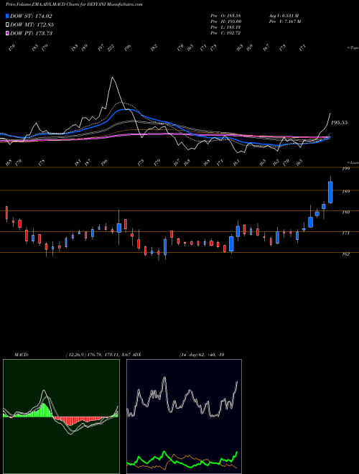Open the green MACD histogram panel
This screenshot has width=359, height=474.
point(61,416)
